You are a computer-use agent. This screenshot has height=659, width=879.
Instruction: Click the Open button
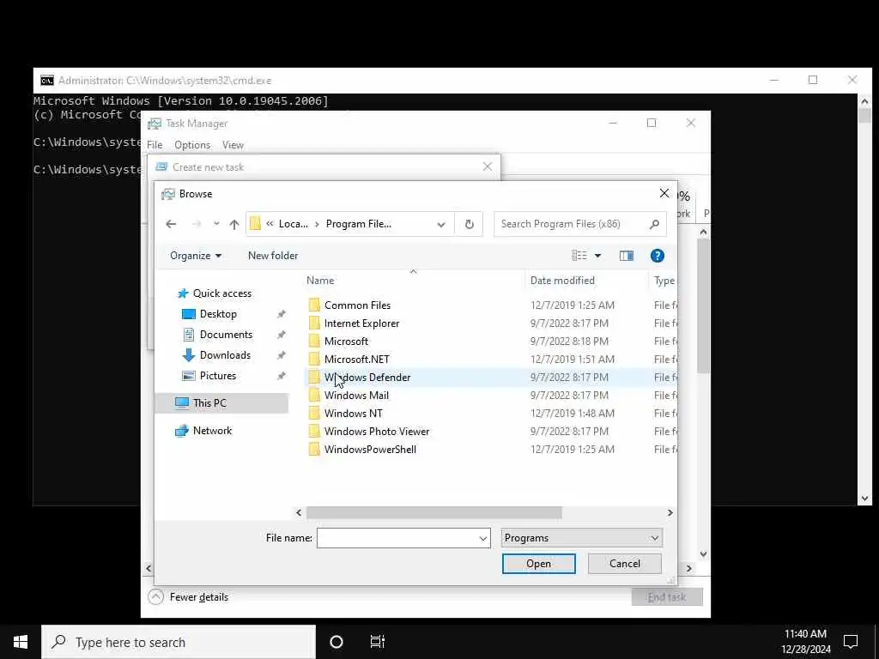[539, 564]
